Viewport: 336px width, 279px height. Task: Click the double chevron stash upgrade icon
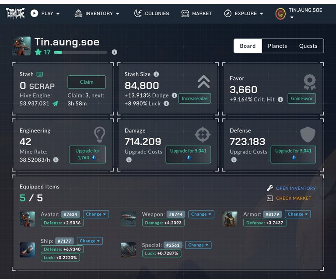(x=204, y=82)
